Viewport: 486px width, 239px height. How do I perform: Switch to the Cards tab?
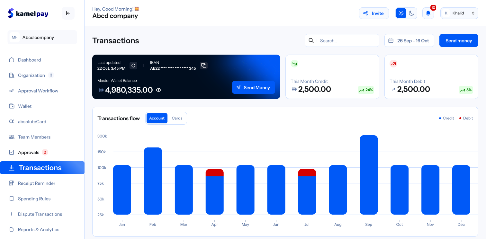177,118
